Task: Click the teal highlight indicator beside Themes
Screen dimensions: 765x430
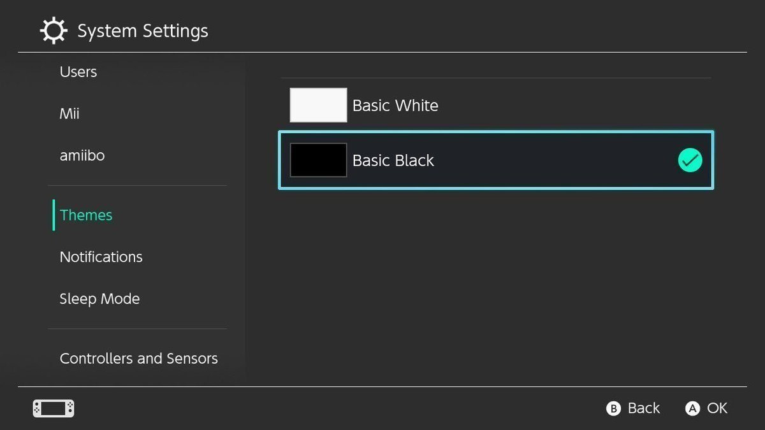Action: point(54,215)
